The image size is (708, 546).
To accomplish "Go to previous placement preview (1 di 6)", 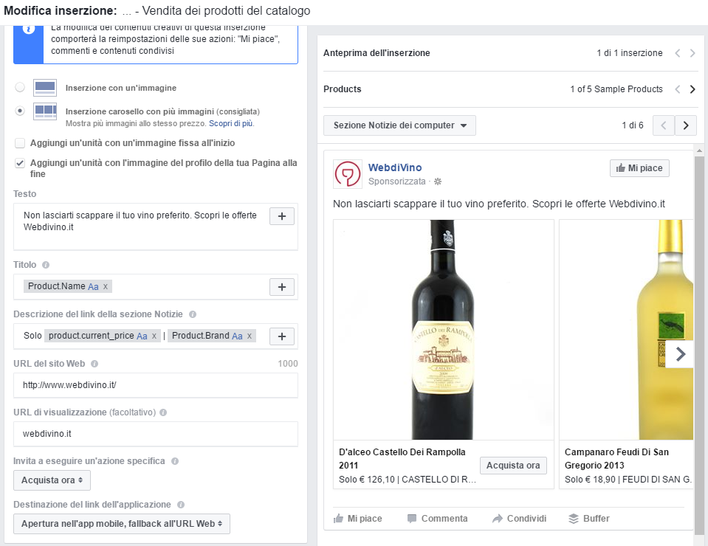I will 664,125.
